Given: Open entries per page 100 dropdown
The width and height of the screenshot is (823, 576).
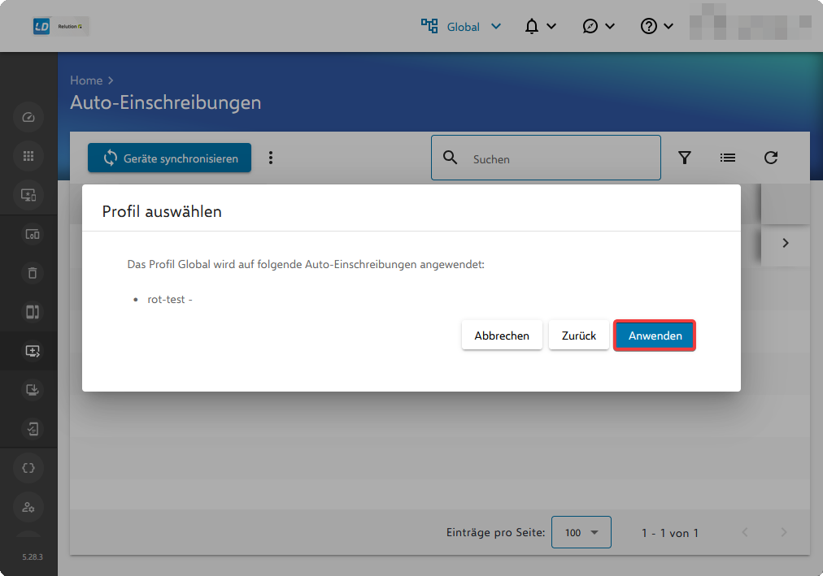Looking at the screenshot, I should (581, 532).
